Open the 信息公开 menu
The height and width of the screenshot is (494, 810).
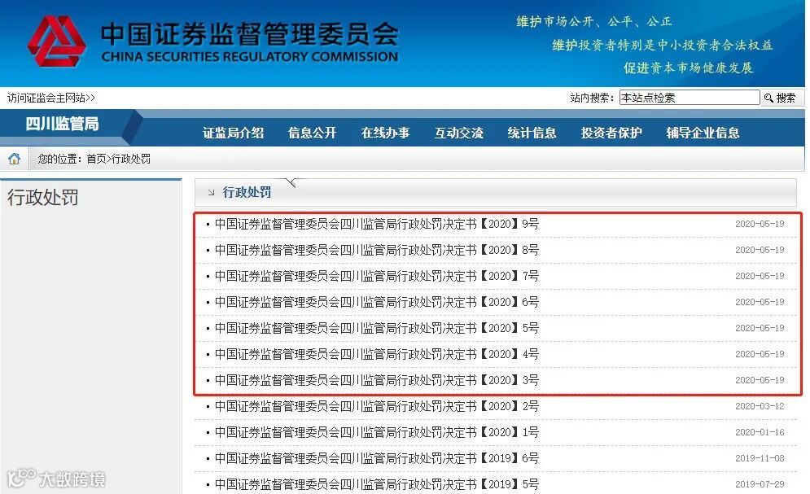point(312,133)
